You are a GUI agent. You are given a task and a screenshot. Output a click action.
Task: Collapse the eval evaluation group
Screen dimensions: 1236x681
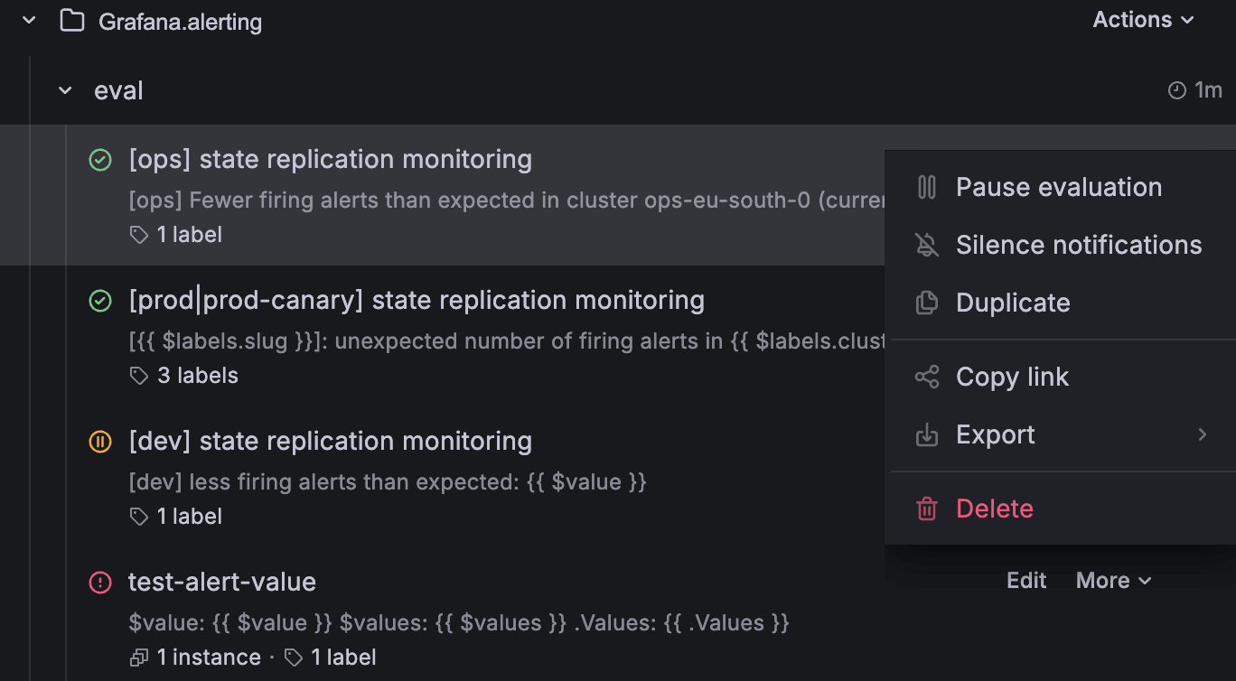[x=64, y=89]
